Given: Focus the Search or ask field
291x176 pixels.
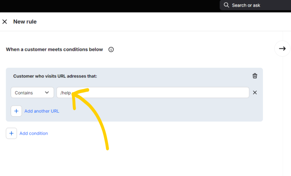Looking at the screenshot, I should point(255,5).
